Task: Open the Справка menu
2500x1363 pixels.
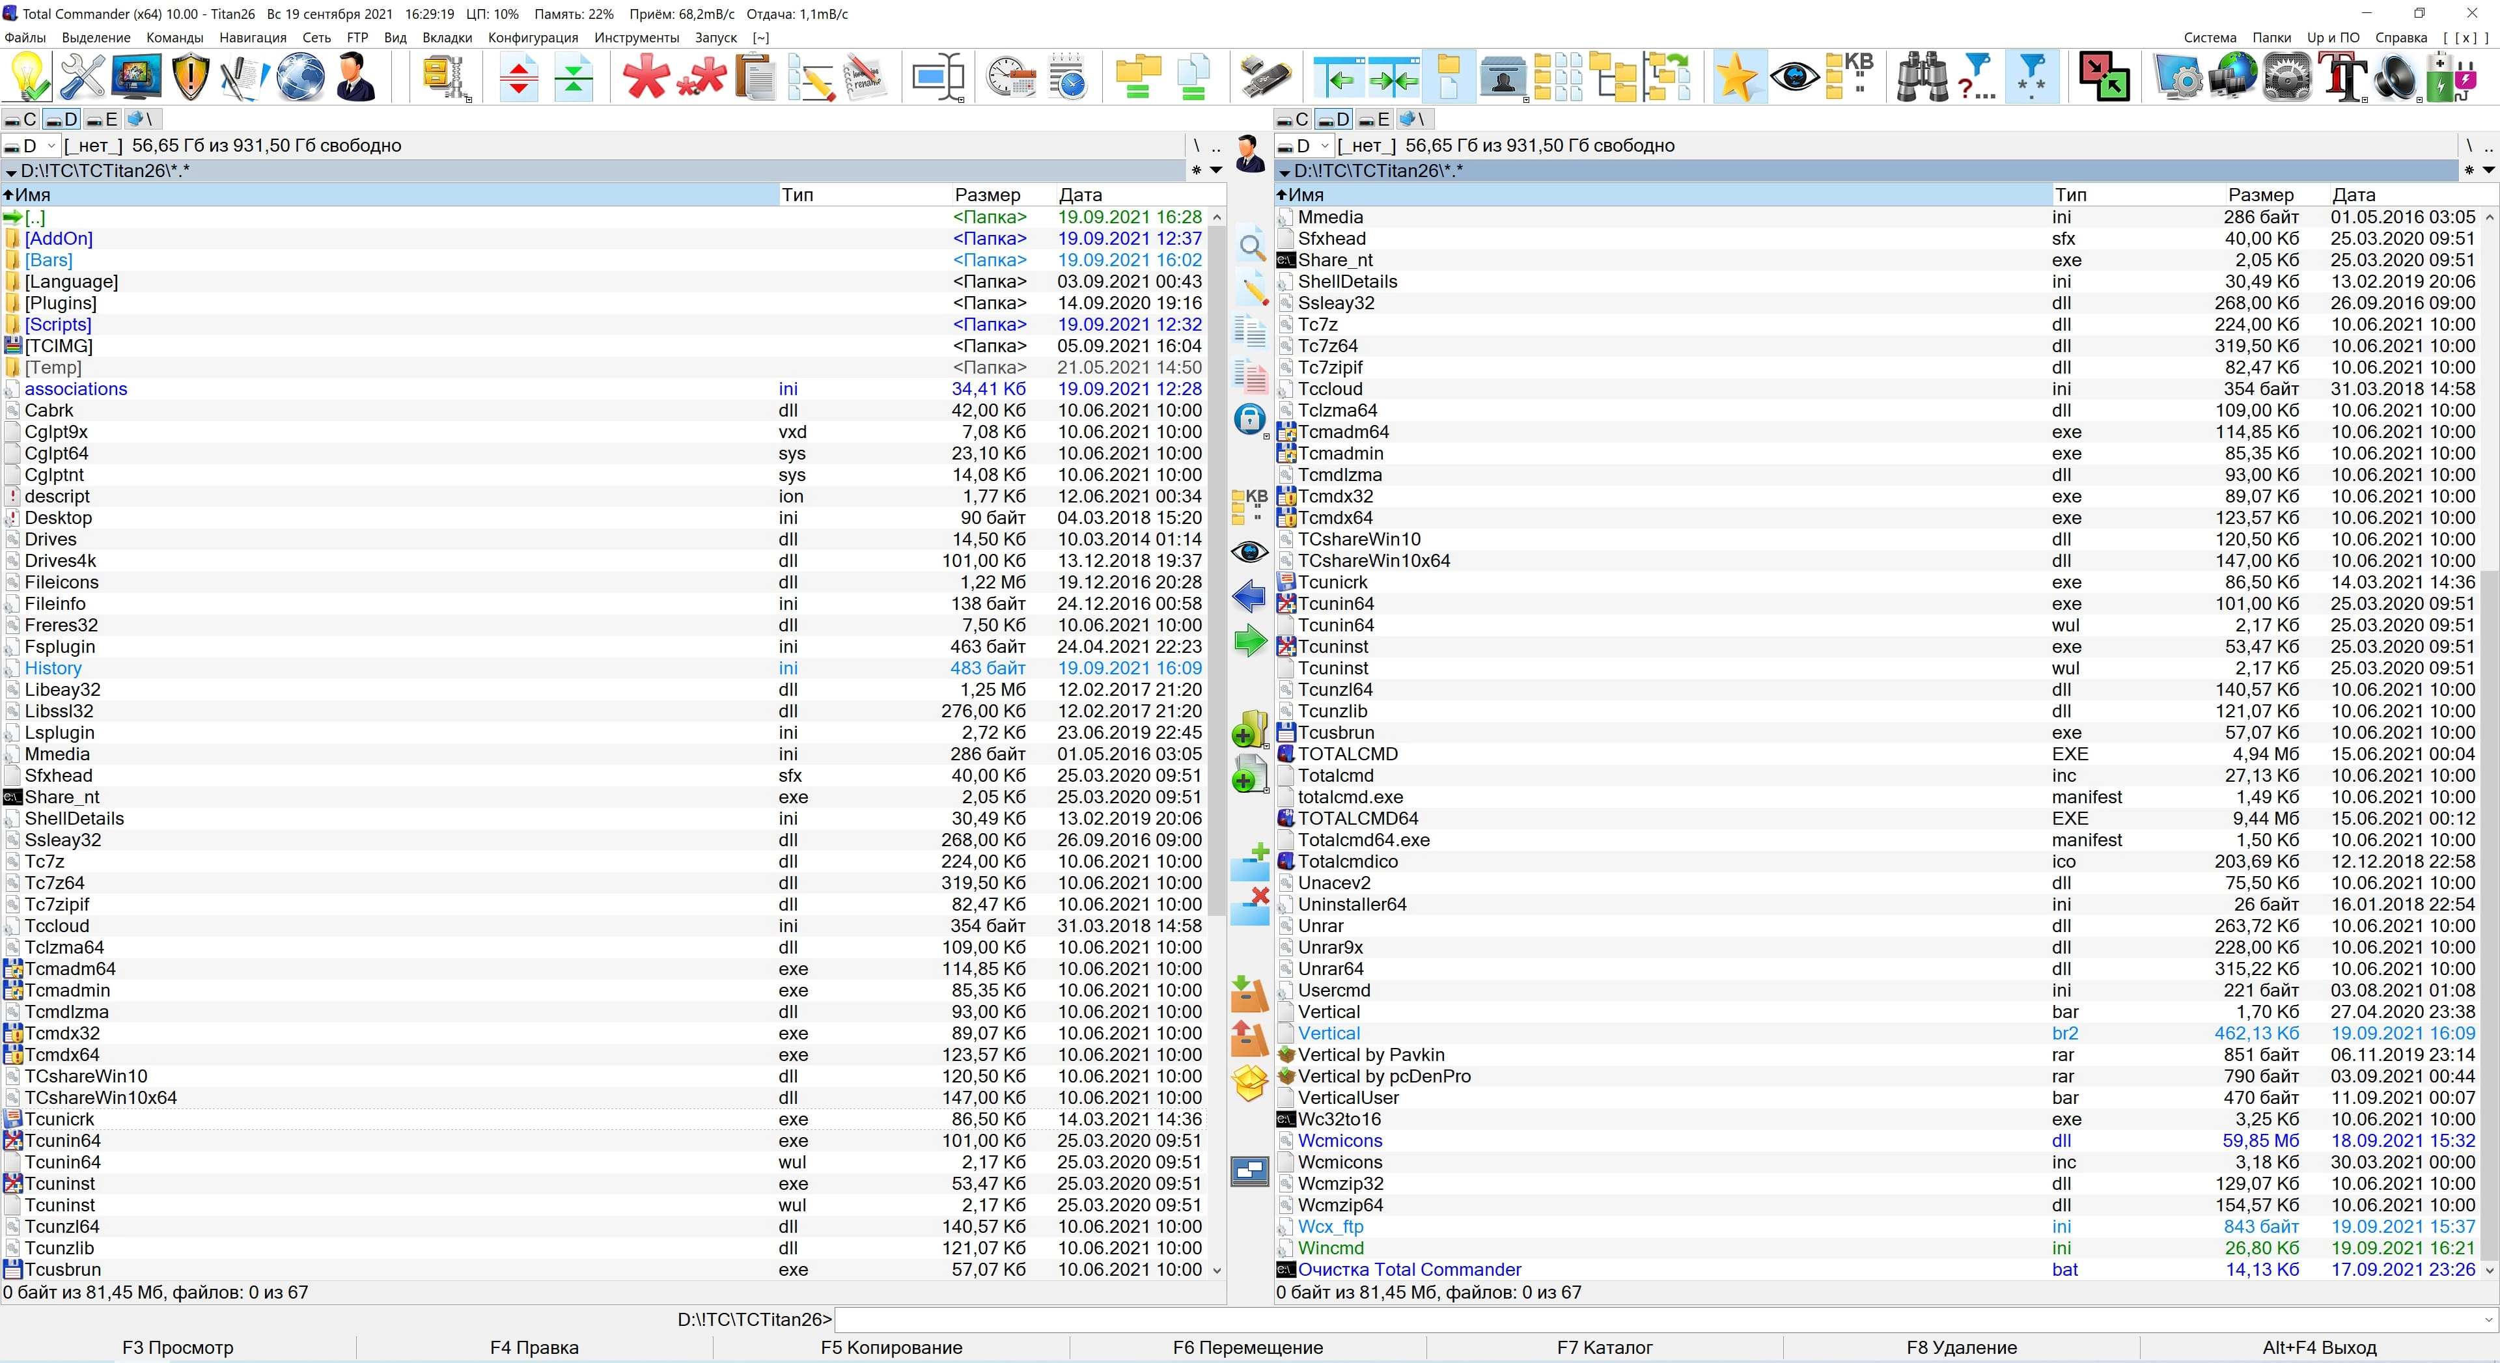Action: [x=2401, y=38]
